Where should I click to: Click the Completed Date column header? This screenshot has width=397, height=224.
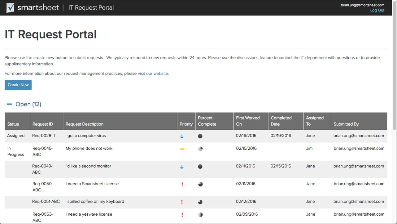click(286, 121)
